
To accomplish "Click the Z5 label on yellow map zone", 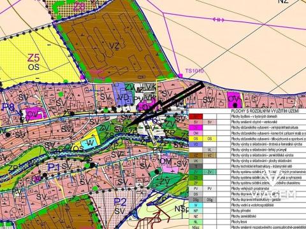I will pos(34,58).
